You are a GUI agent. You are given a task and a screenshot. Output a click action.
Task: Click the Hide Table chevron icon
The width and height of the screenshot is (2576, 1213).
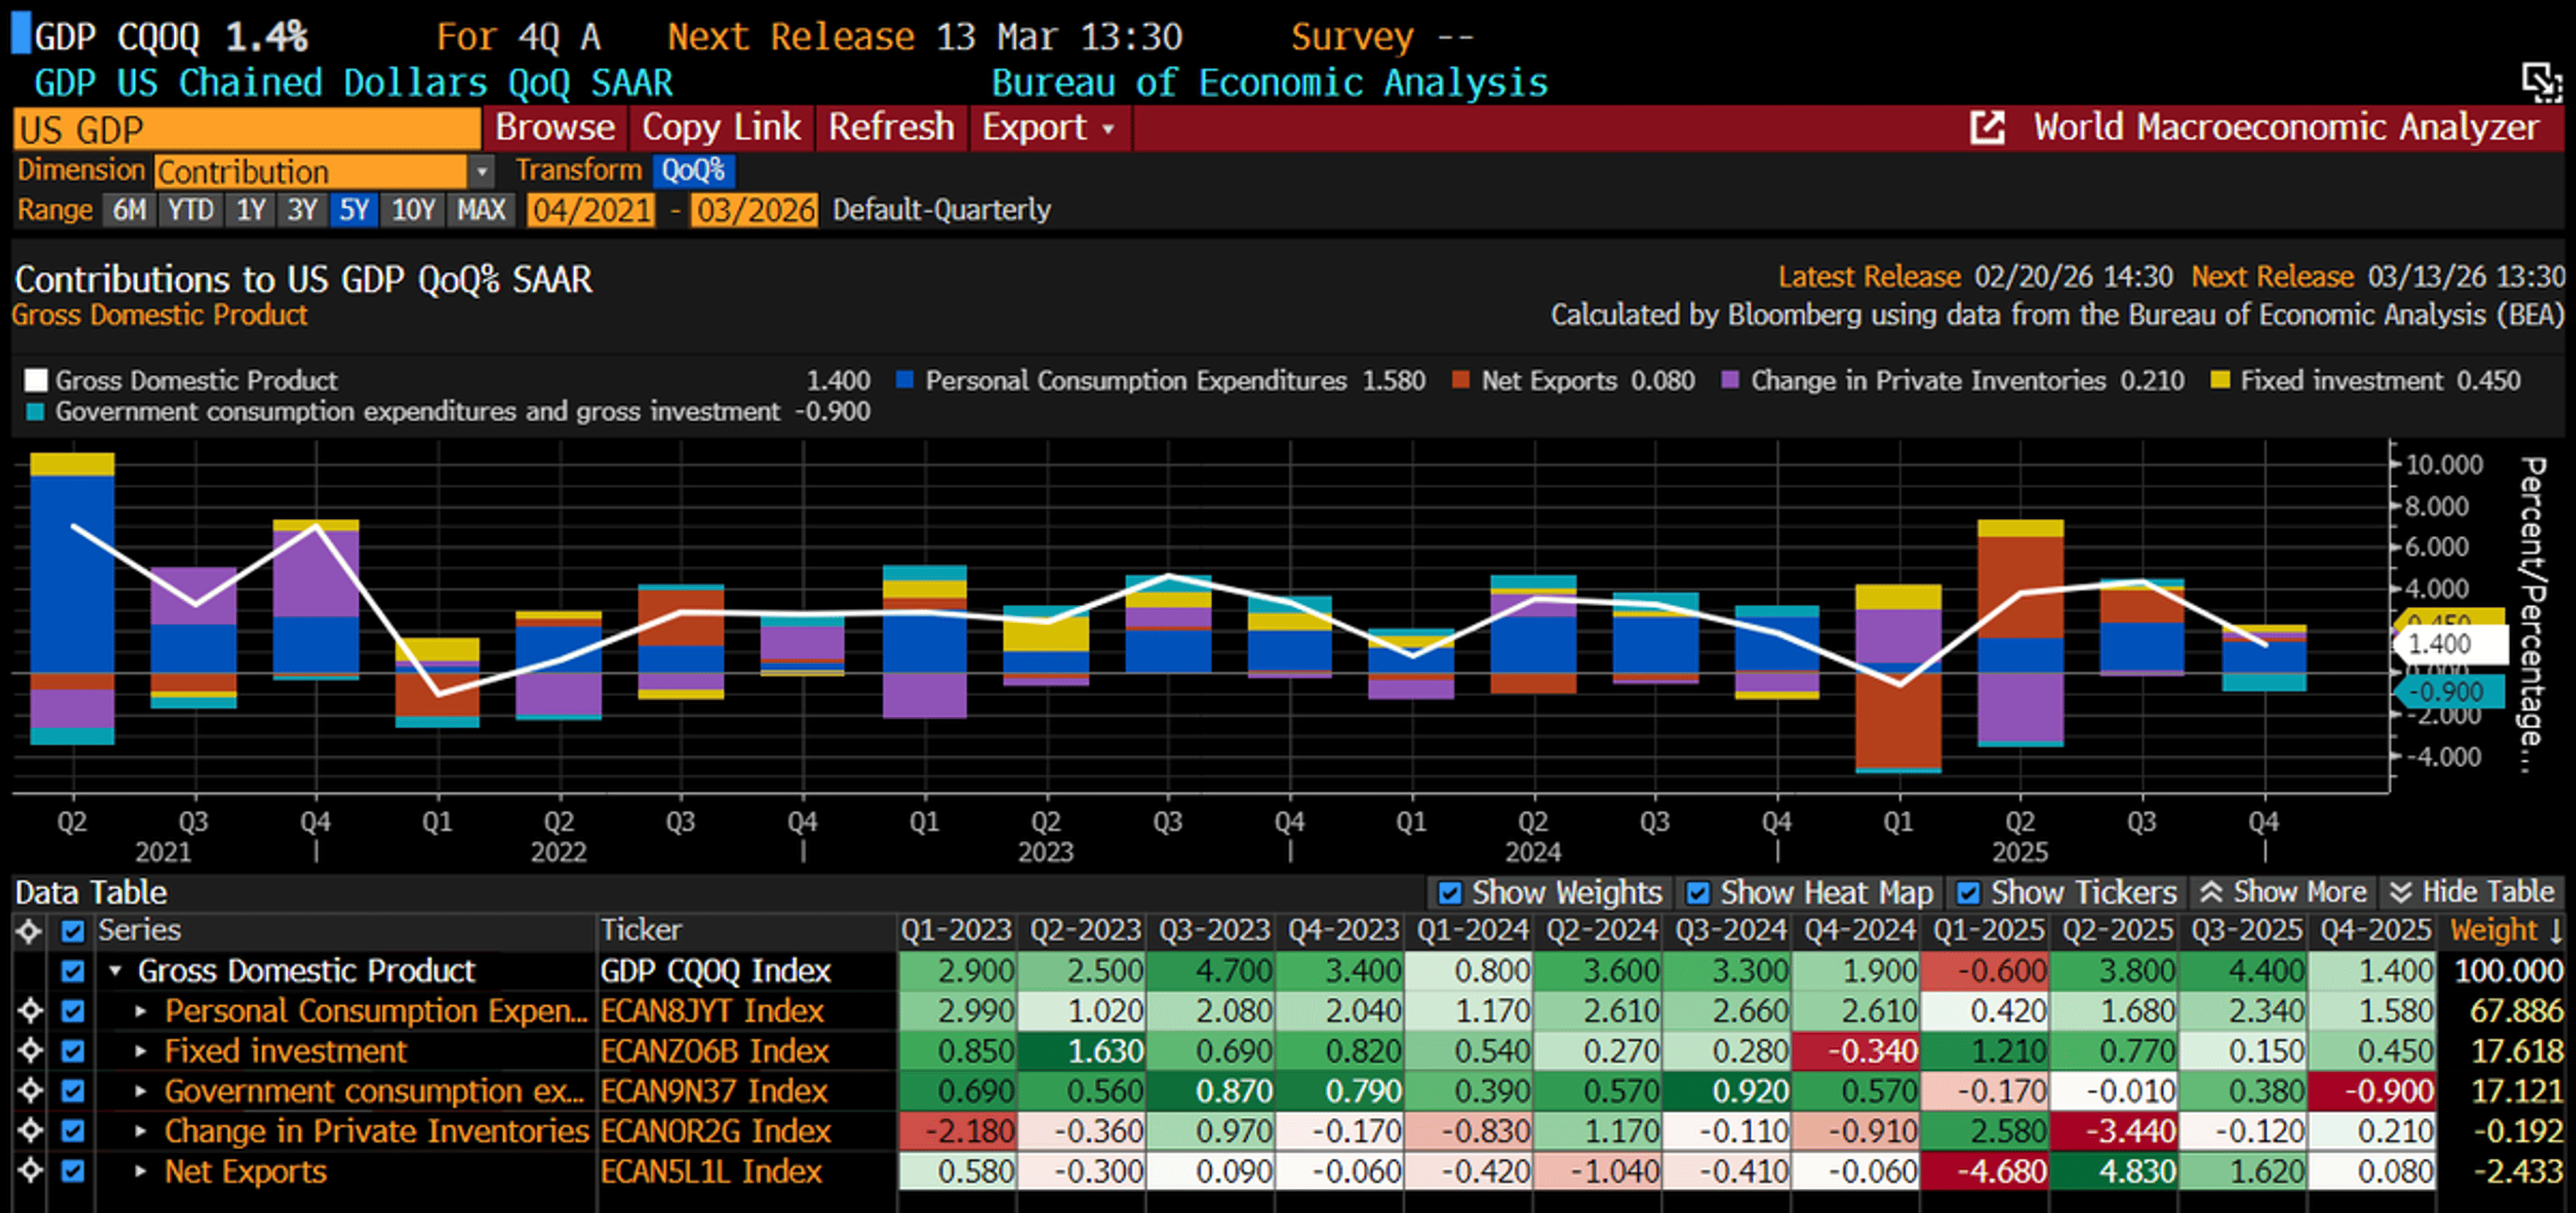(x=2399, y=892)
